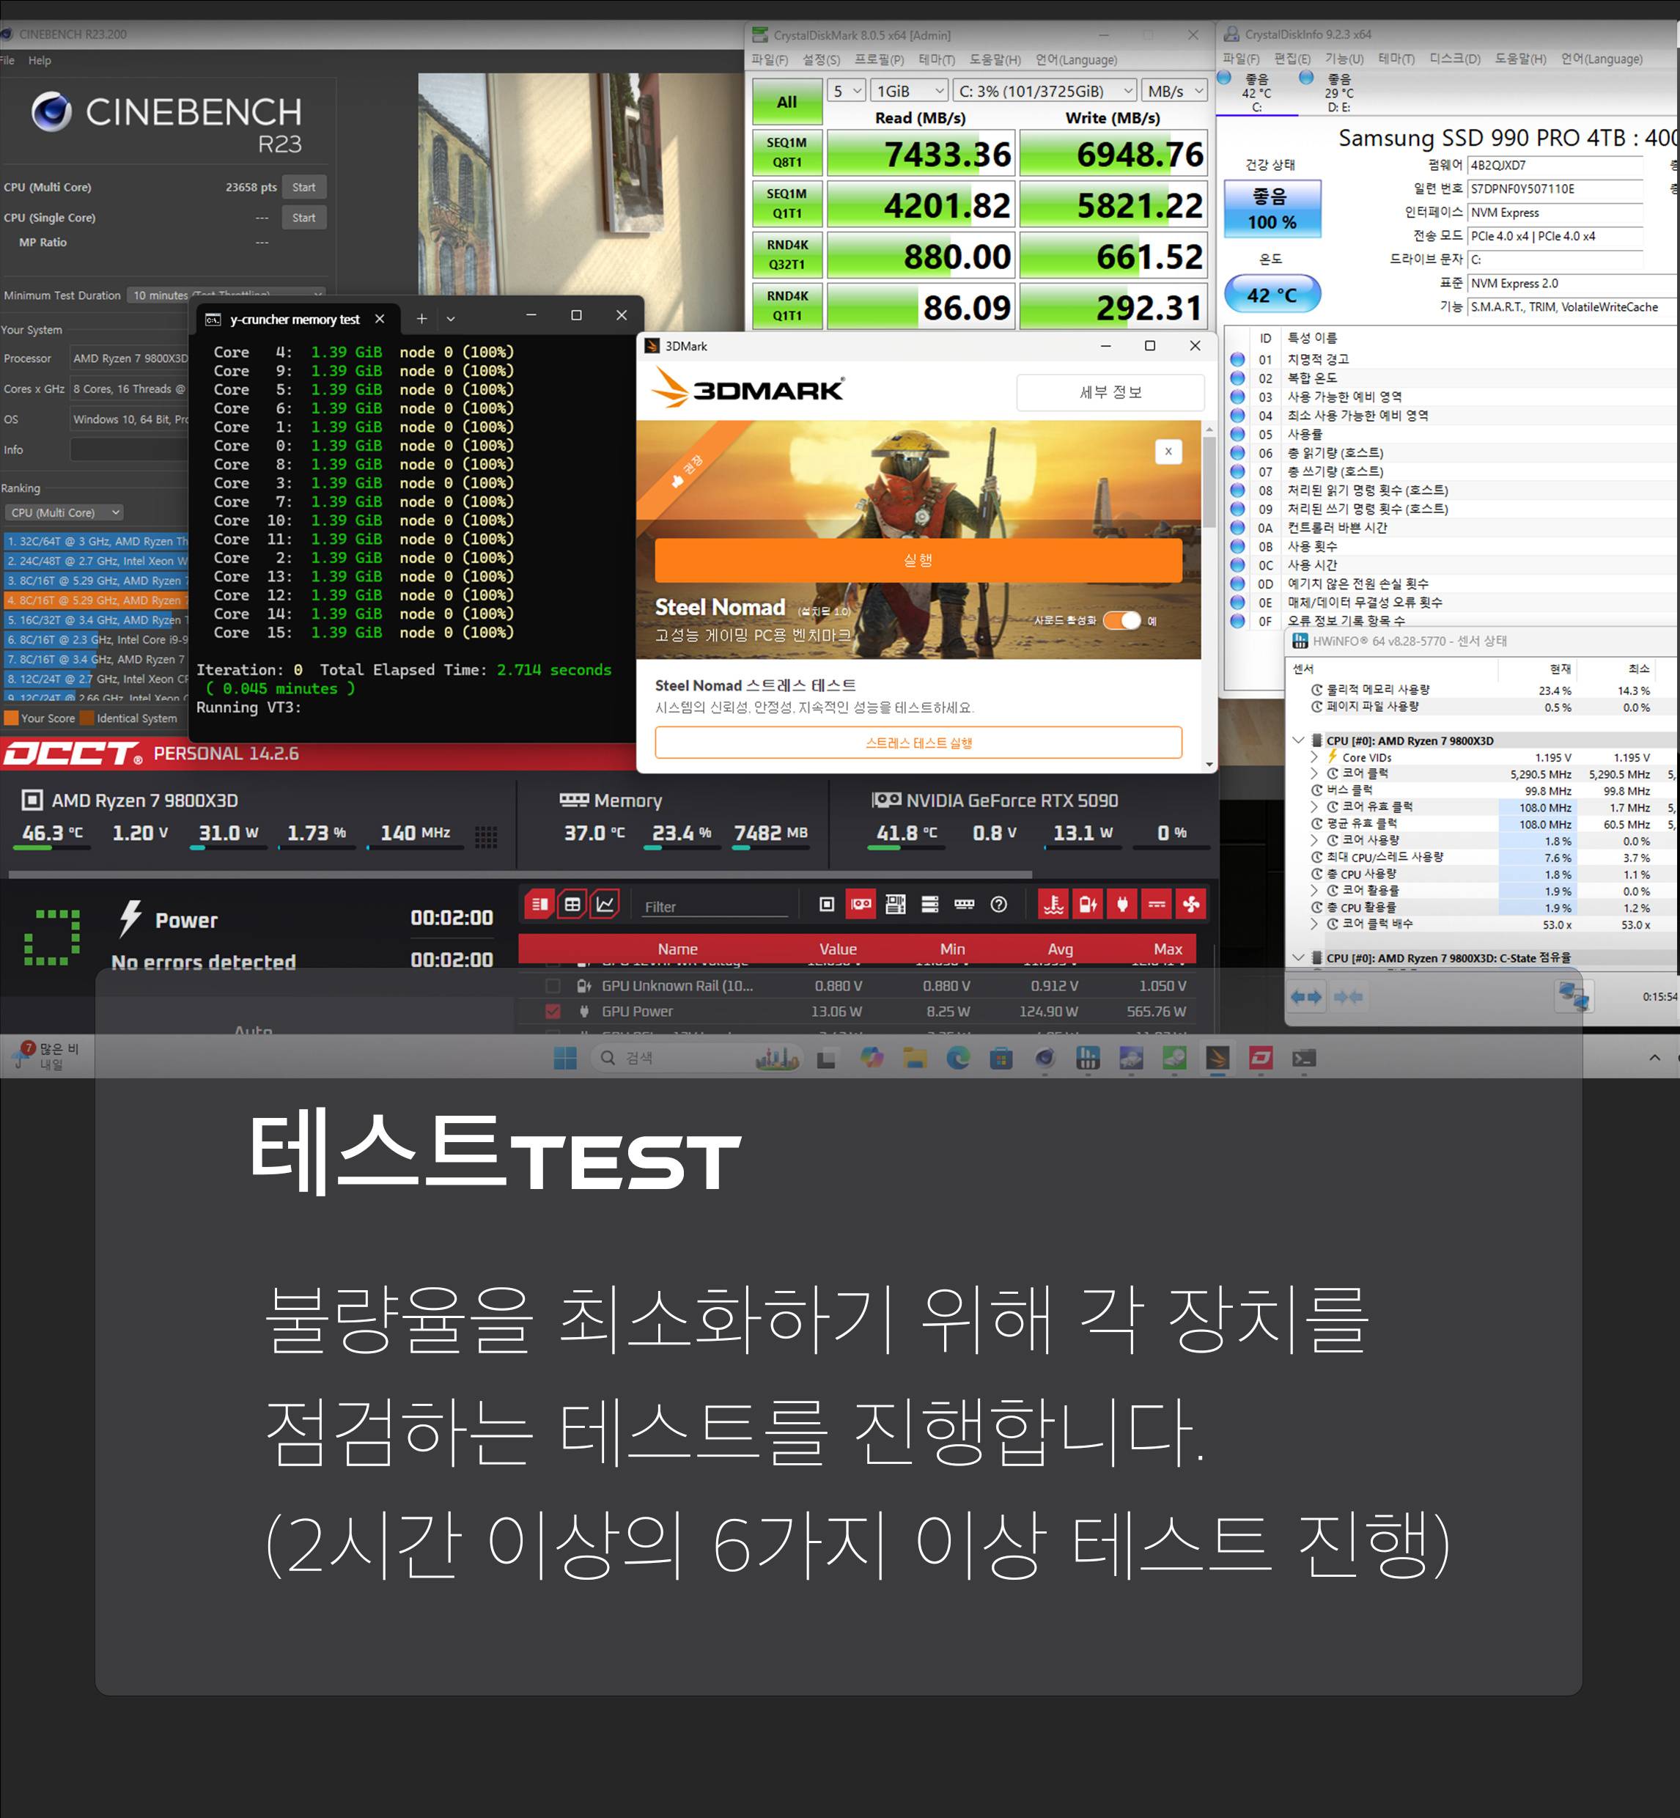Viewport: 1680px width, 1818px height.
Task: Open Microsoft Store from the taskbar
Action: click(1002, 1058)
